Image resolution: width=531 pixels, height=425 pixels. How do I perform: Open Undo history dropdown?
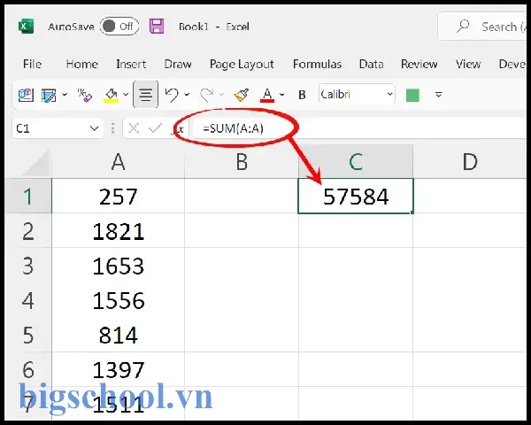click(187, 95)
